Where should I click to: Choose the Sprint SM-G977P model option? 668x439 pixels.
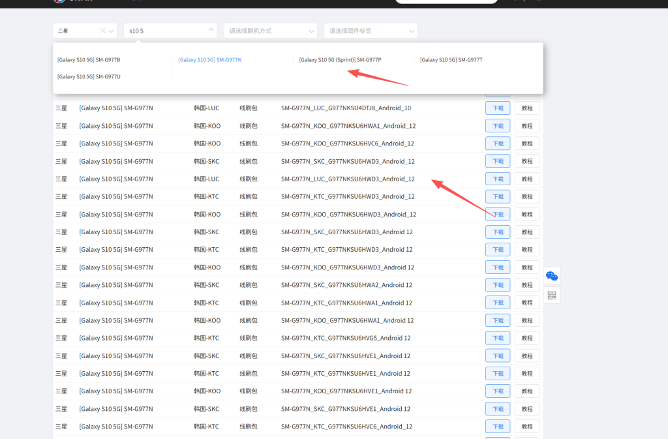click(340, 59)
